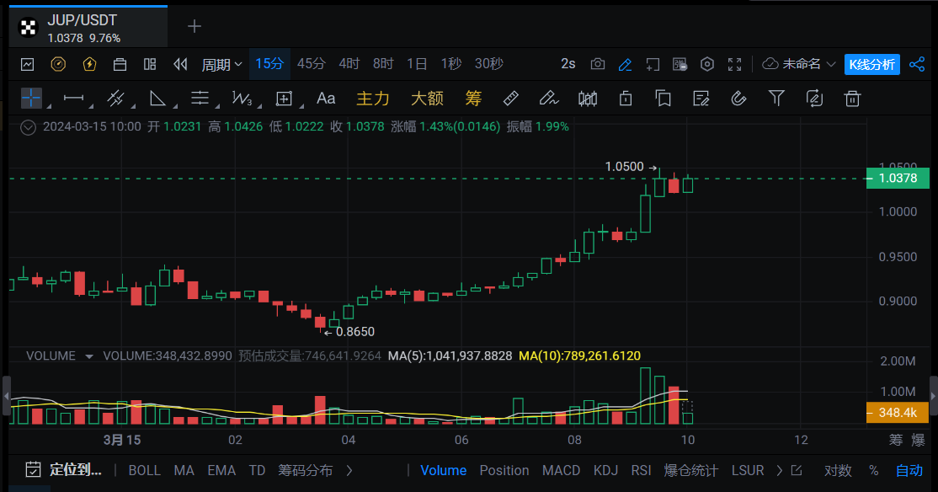
Task: Click the K线分析 button
Action: point(871,64)
